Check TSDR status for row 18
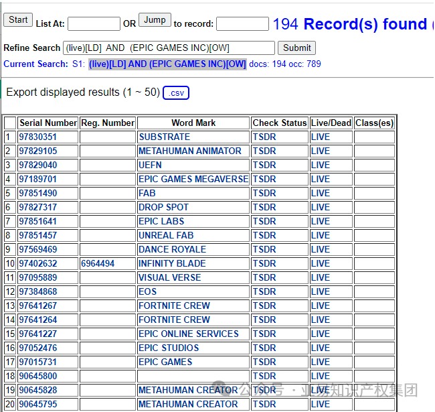The width and height of the screenshot is (435, 412). (x=264, y=376)
